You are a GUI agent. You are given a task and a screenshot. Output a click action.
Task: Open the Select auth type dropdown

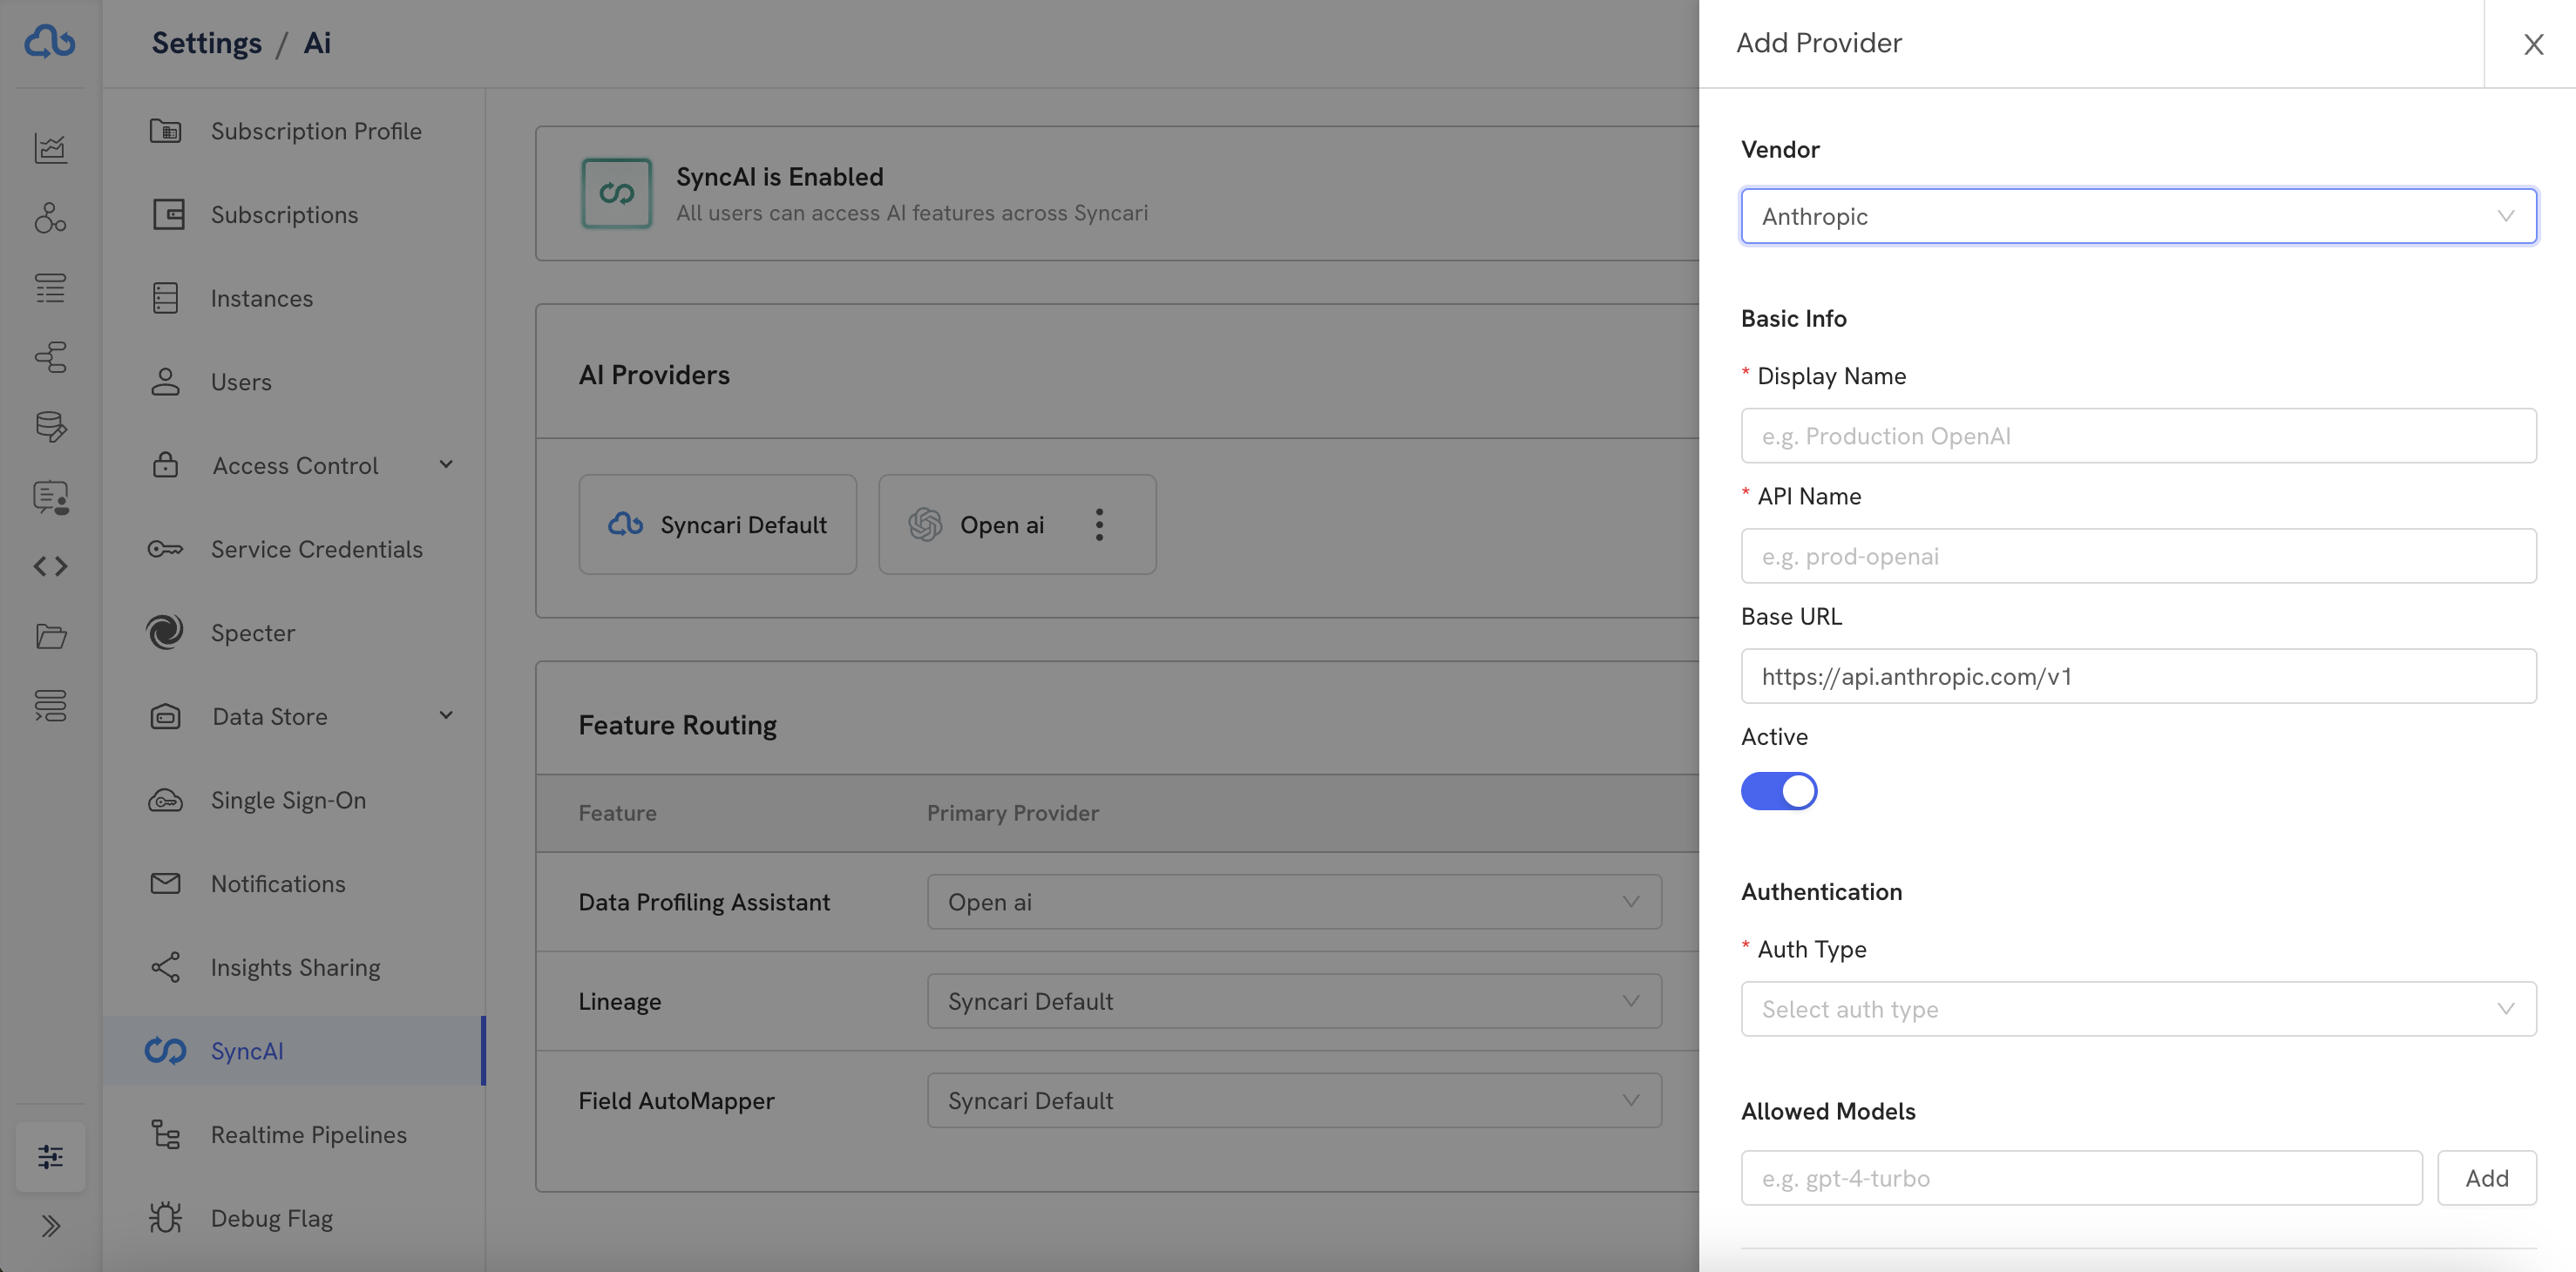click(2138, 1009)
